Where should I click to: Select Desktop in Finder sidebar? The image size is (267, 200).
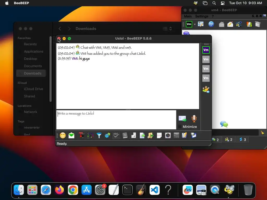tap(31, 59)
